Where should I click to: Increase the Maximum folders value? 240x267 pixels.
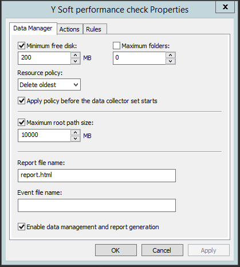(171, 55)
